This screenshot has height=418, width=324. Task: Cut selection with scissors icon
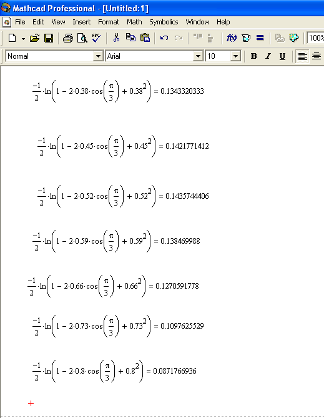click(x=116, y=38)
